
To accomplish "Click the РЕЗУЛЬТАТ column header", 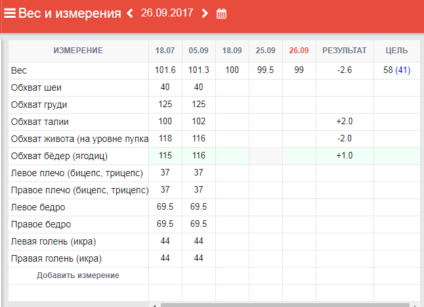I will coord(345,51).
